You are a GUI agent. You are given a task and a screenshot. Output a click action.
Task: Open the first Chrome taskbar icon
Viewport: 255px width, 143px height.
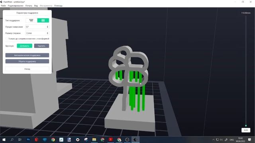53,139
